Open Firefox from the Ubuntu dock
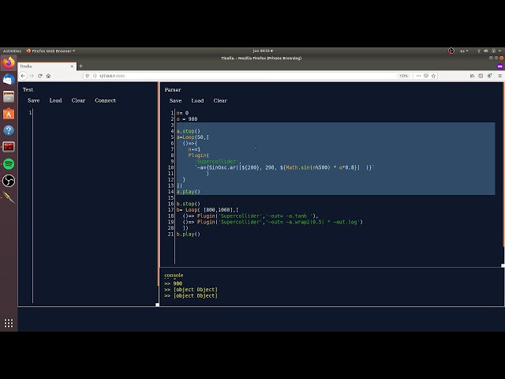This screenshot has width=505, height=379. 9,63
